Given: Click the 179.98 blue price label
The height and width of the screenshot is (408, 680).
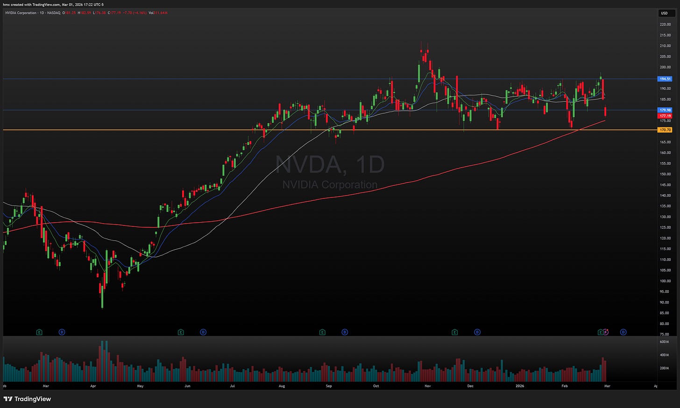Looking at the screenshot, I should tap(665, 110).
